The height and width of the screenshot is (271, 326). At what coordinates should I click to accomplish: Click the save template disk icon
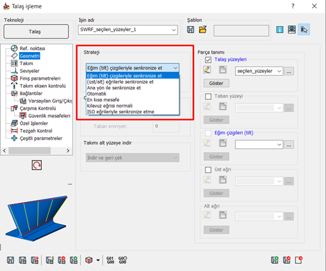click(190, 29)
